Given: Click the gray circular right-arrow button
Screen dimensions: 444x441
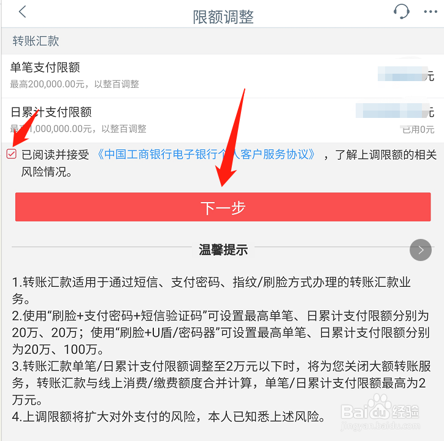Looking at the screenshot, I should 421,250.
